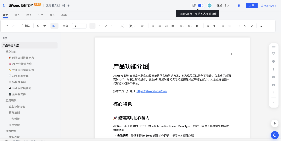Add a new document with plus icon
Screen dimensions: 281x141
coord(68,5)
